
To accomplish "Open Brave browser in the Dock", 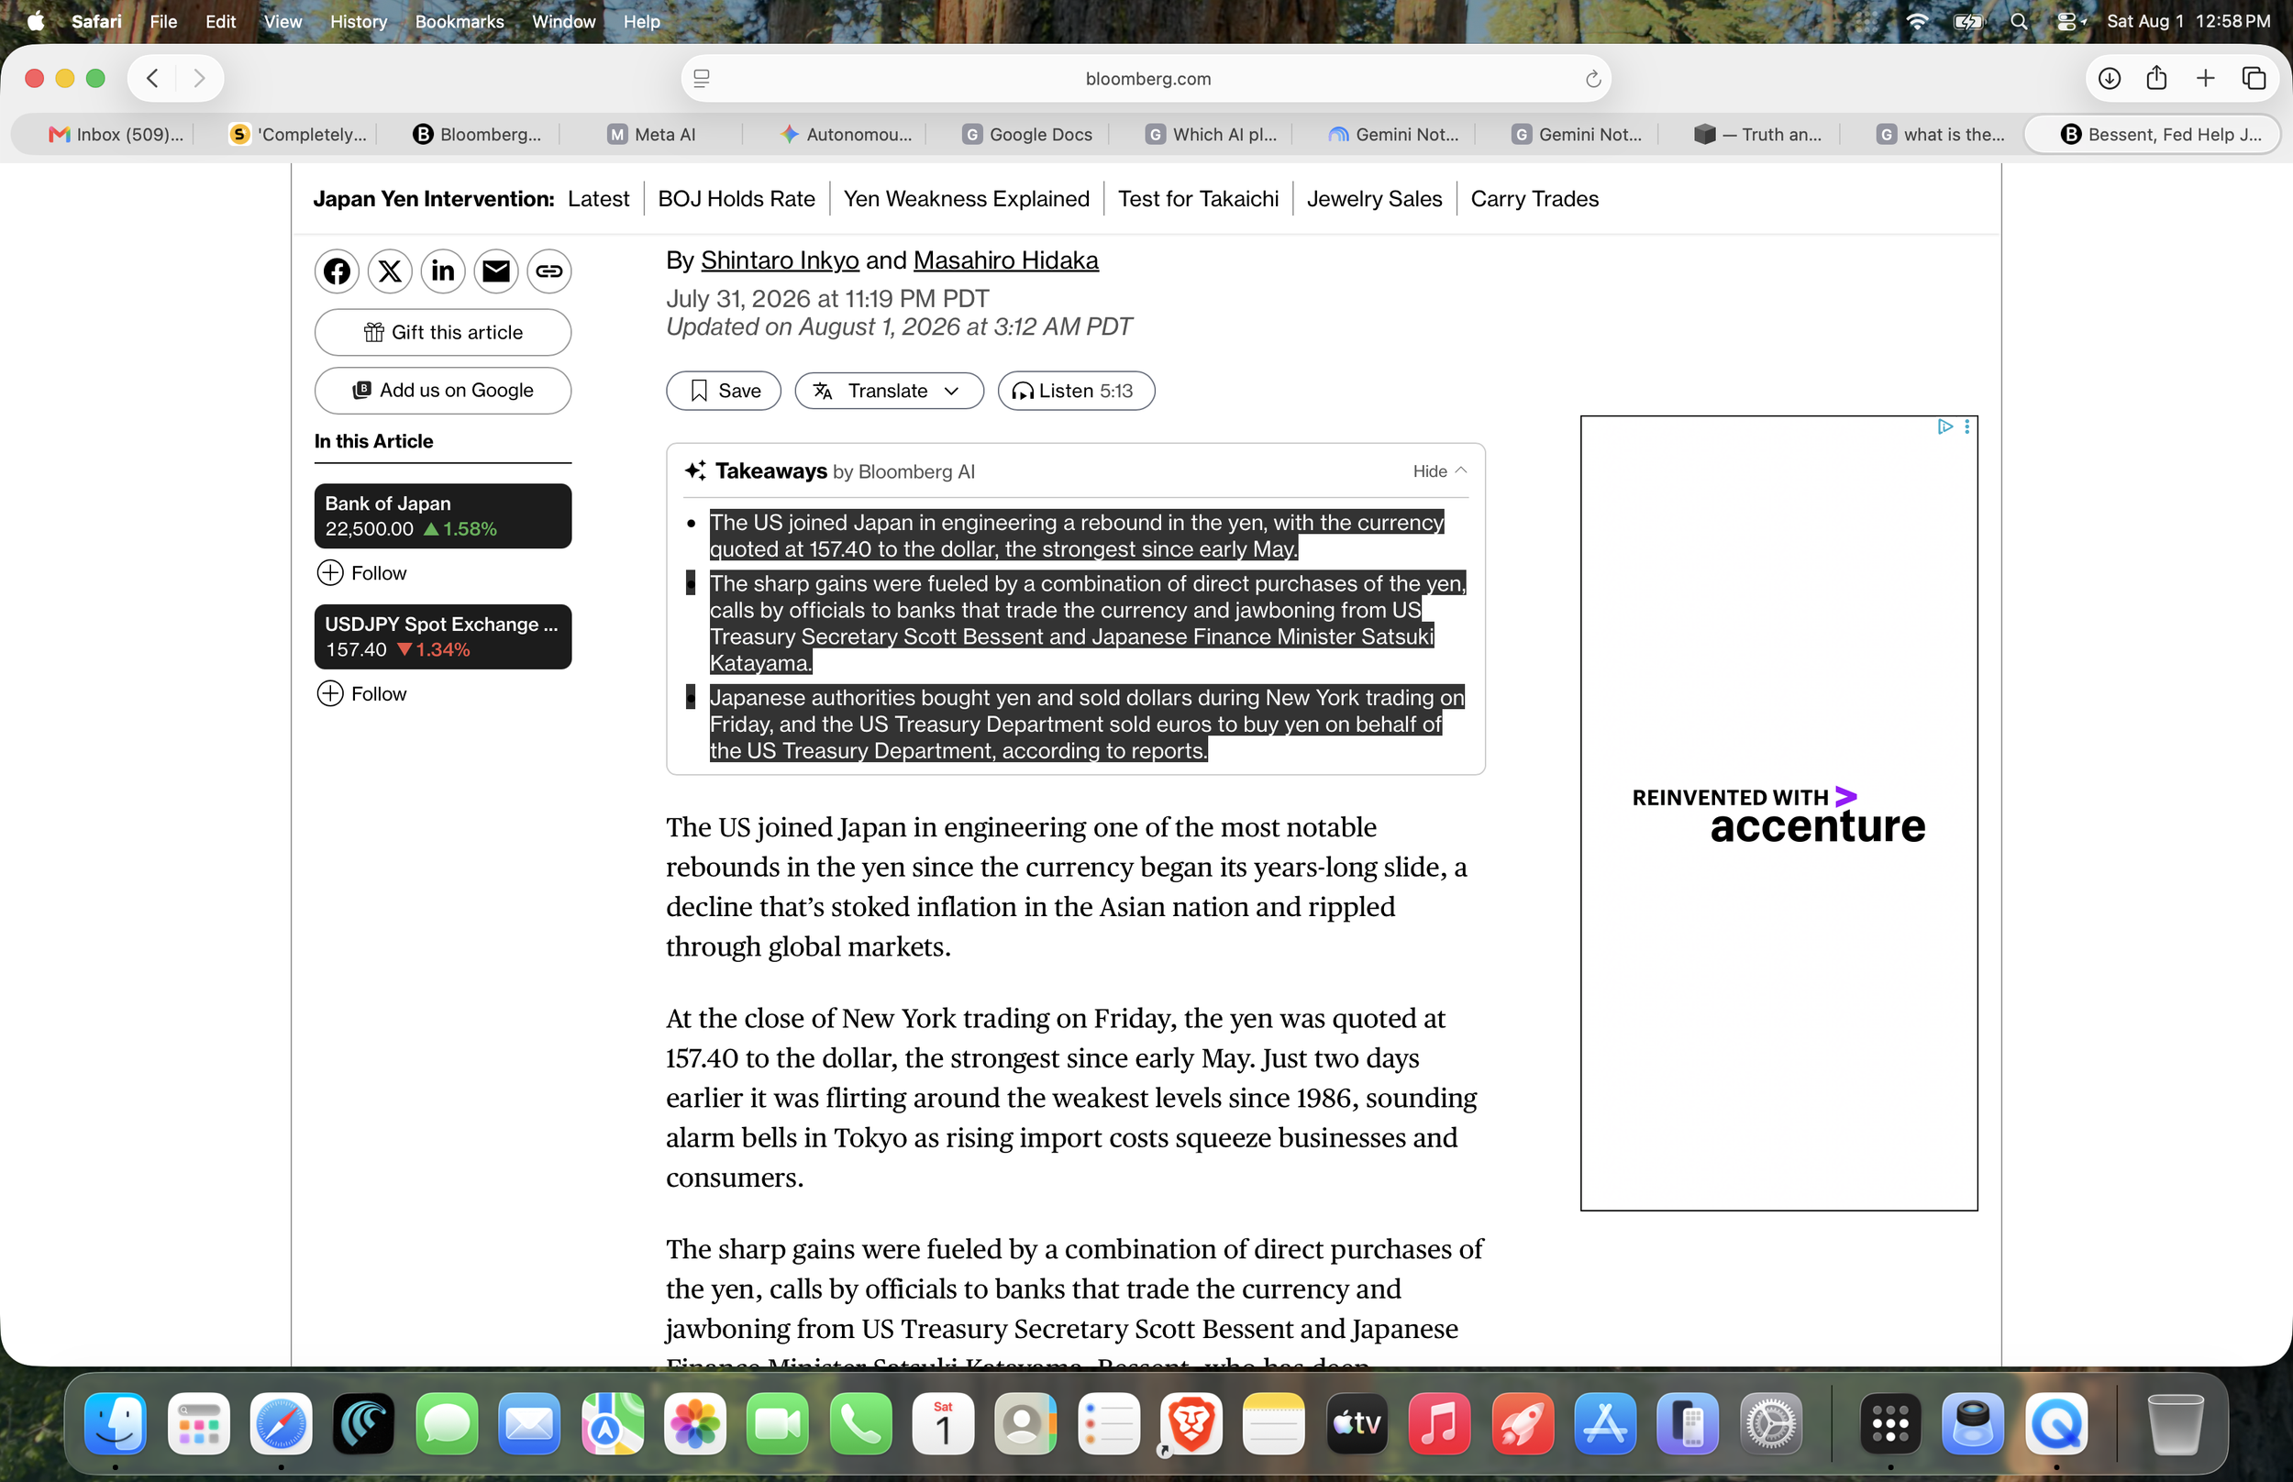I will (1191, 1423).
